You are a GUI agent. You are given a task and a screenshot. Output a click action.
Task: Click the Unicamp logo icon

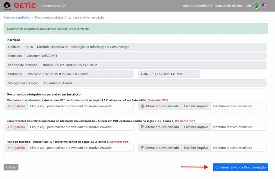(7, 6)
